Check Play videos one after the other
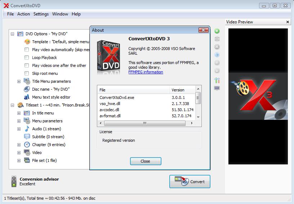Screen dimensions: 294x204 point(27,65)
